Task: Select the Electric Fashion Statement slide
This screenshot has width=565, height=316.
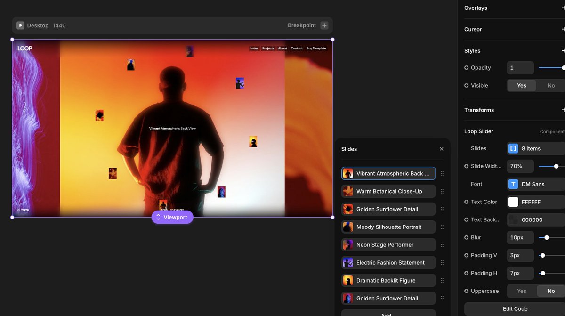Action: tap(388, 263)
